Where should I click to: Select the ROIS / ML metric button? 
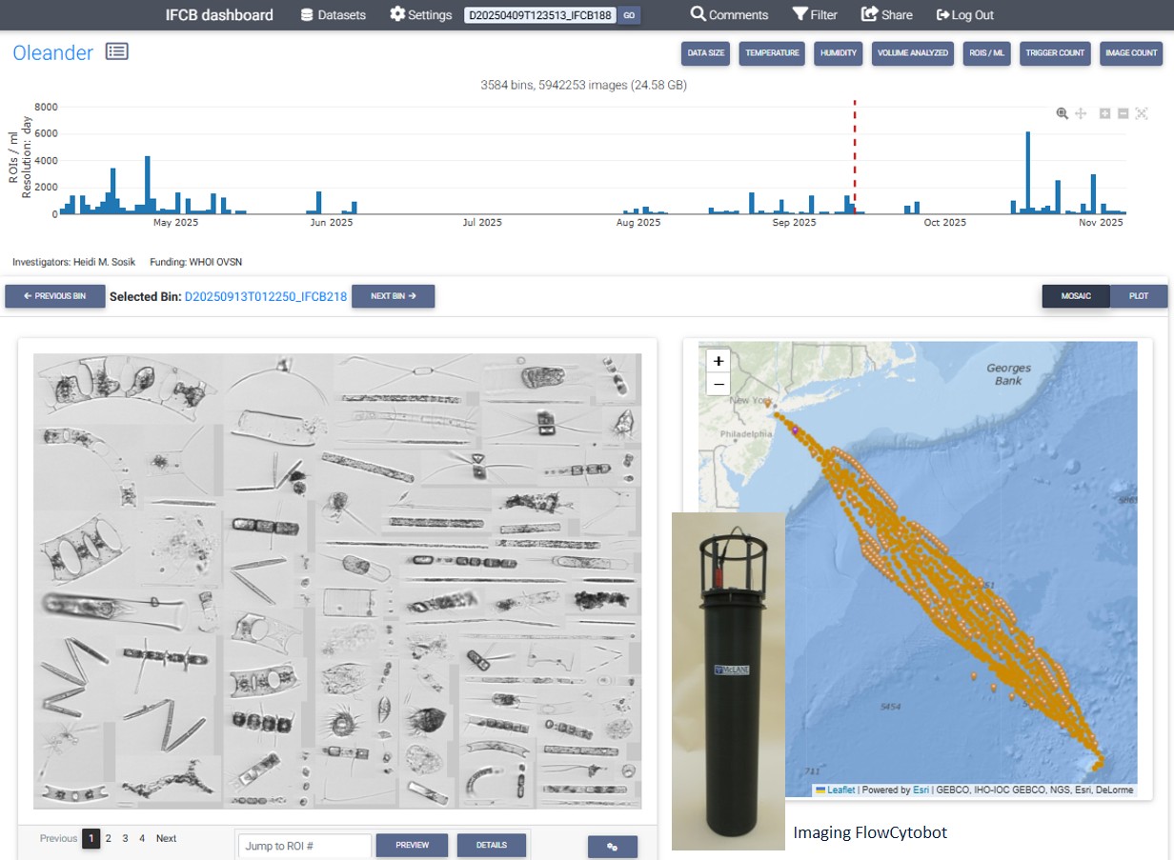[986, 53]
